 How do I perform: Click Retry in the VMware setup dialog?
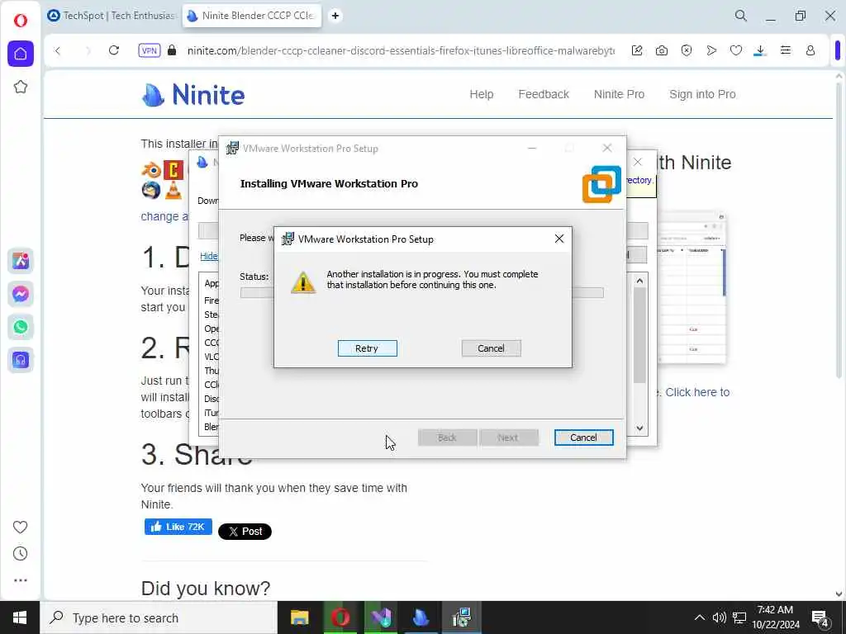[x=367, y=348]
